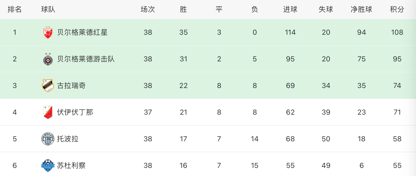Click Red Star's 108 points cell
The height and width of the screenshot is (176, 416).
click(397, 32)
